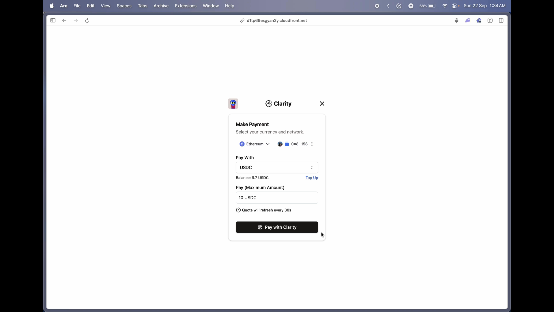Click the Select your currency and network text
The width and height of the screenshot is (554, 312).
tap(270, 132)
